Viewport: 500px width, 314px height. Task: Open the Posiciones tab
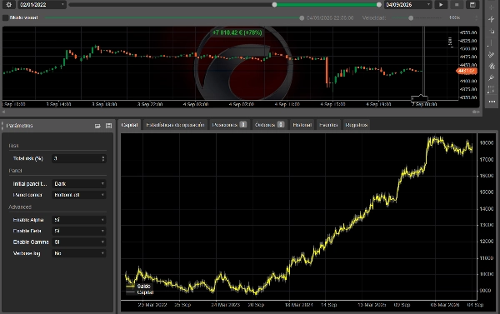[229, 125]
